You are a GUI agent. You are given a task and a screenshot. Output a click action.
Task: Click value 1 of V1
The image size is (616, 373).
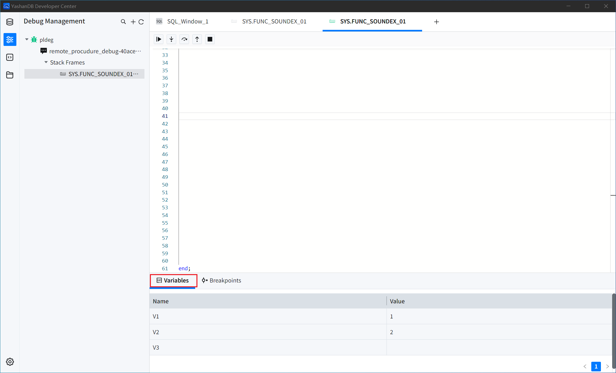tap(392, 317)
